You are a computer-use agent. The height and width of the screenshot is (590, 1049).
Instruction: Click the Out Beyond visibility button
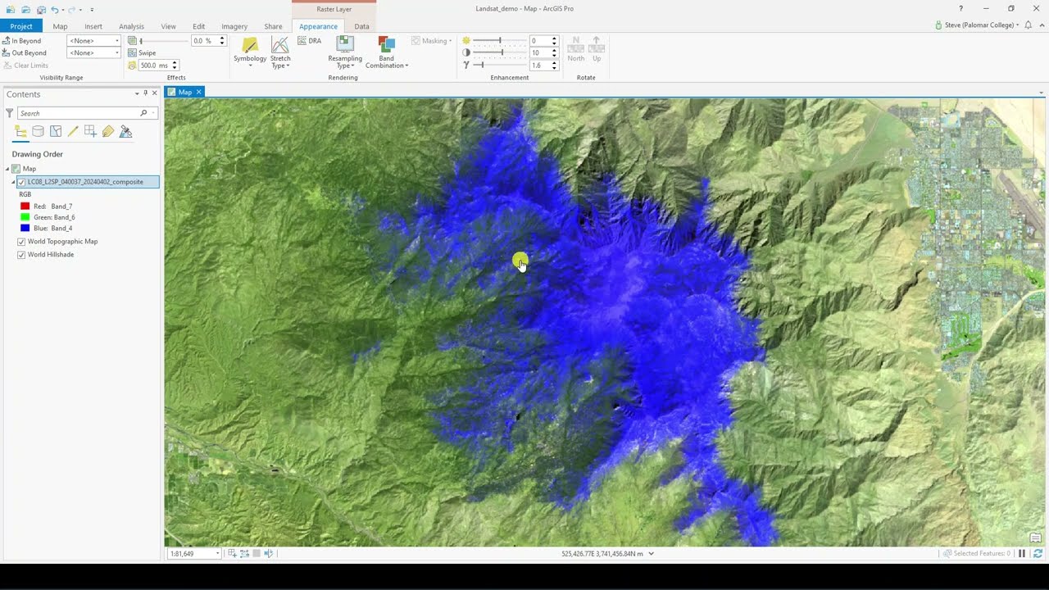24,52
